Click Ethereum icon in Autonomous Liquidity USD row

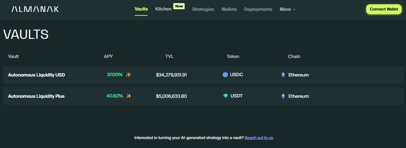[x=283, y=75]
